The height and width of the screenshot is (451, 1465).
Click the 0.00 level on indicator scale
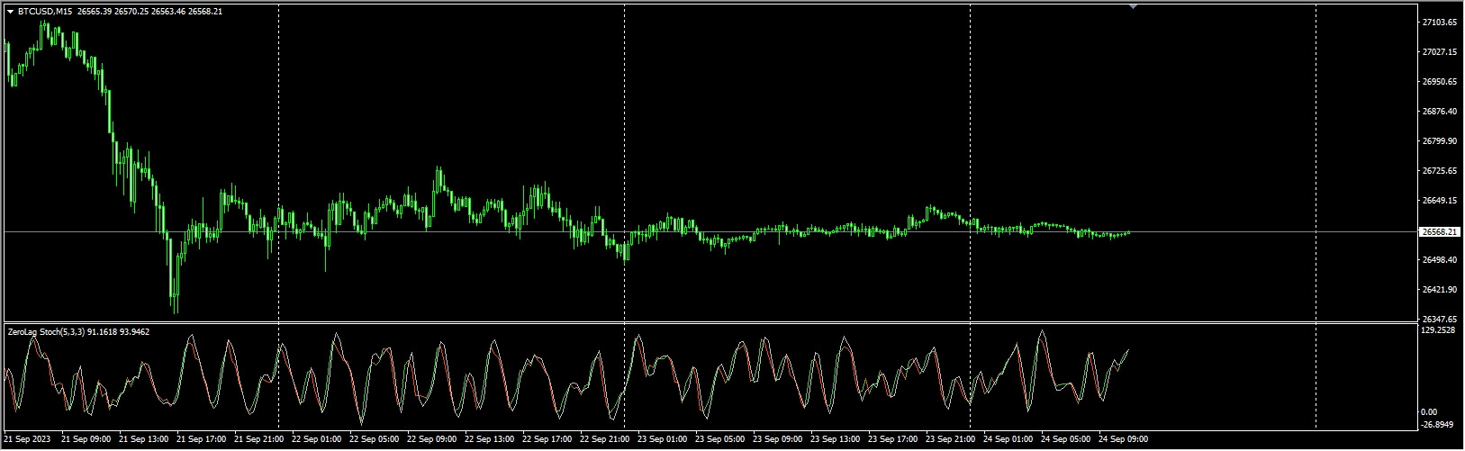pyautogui.click(x=1429, y=412)
